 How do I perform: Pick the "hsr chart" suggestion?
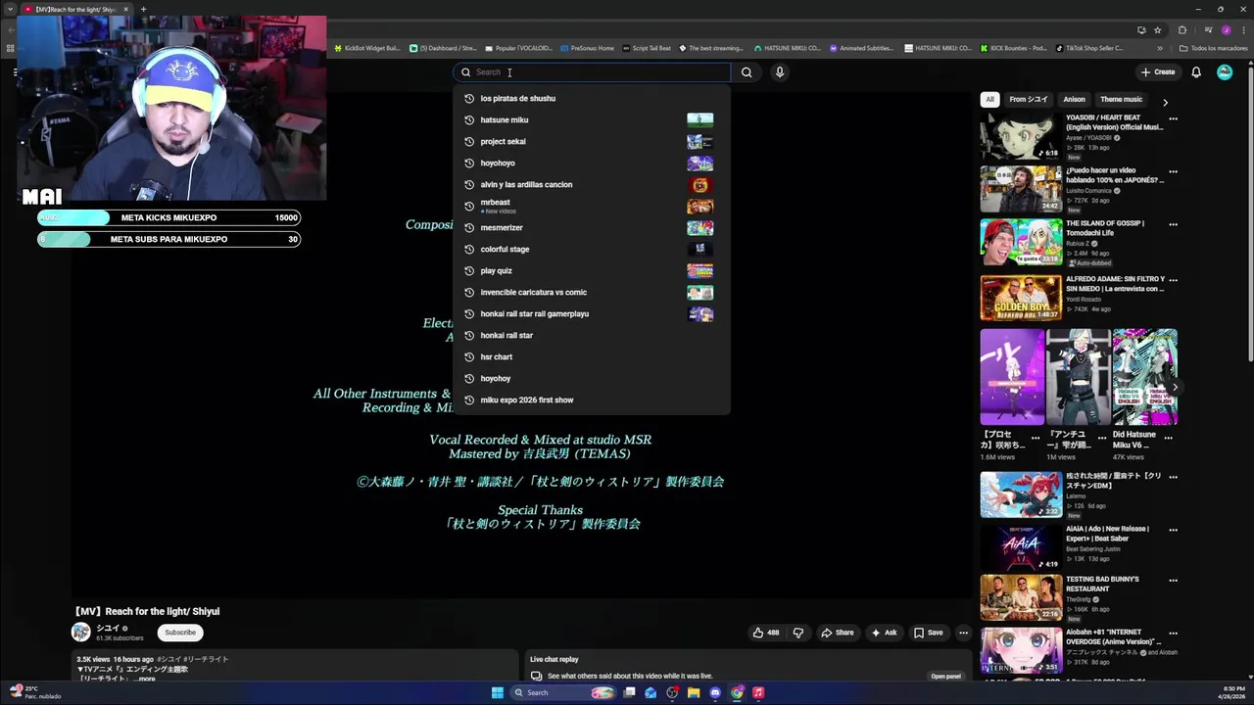pyautogui.click(x=592, y=356)
